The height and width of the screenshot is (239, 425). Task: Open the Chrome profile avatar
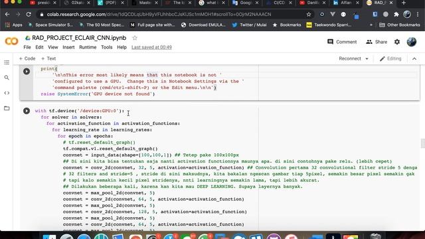tap(407, 15)
